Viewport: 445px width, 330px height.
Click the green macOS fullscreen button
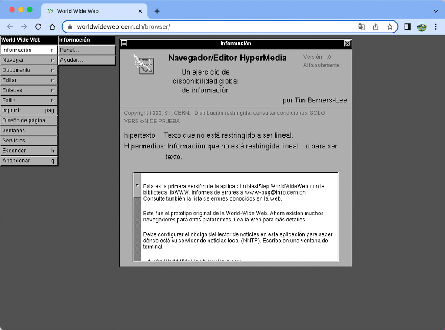point(30,10)
